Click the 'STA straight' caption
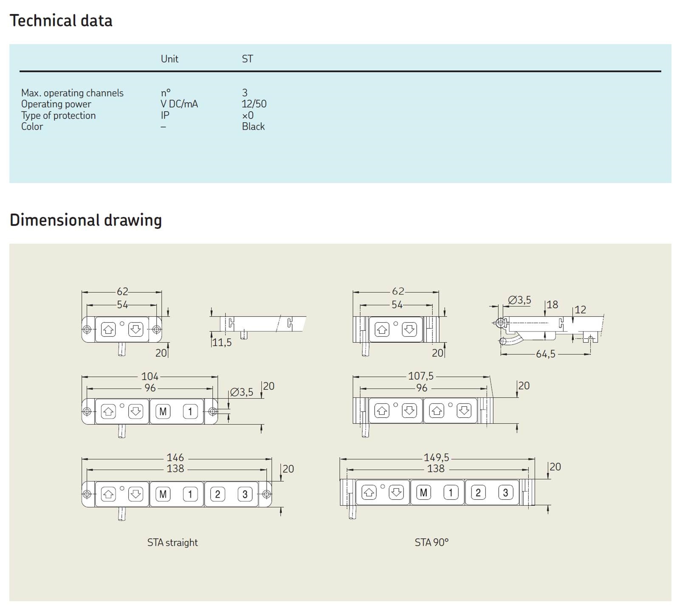Viewport: 677px width, 608px height. (x=172, y=543)
